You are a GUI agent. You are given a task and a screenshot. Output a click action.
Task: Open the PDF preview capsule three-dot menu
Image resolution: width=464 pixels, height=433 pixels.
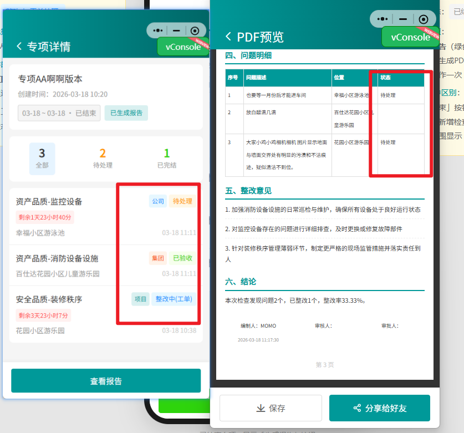point(383,19)
